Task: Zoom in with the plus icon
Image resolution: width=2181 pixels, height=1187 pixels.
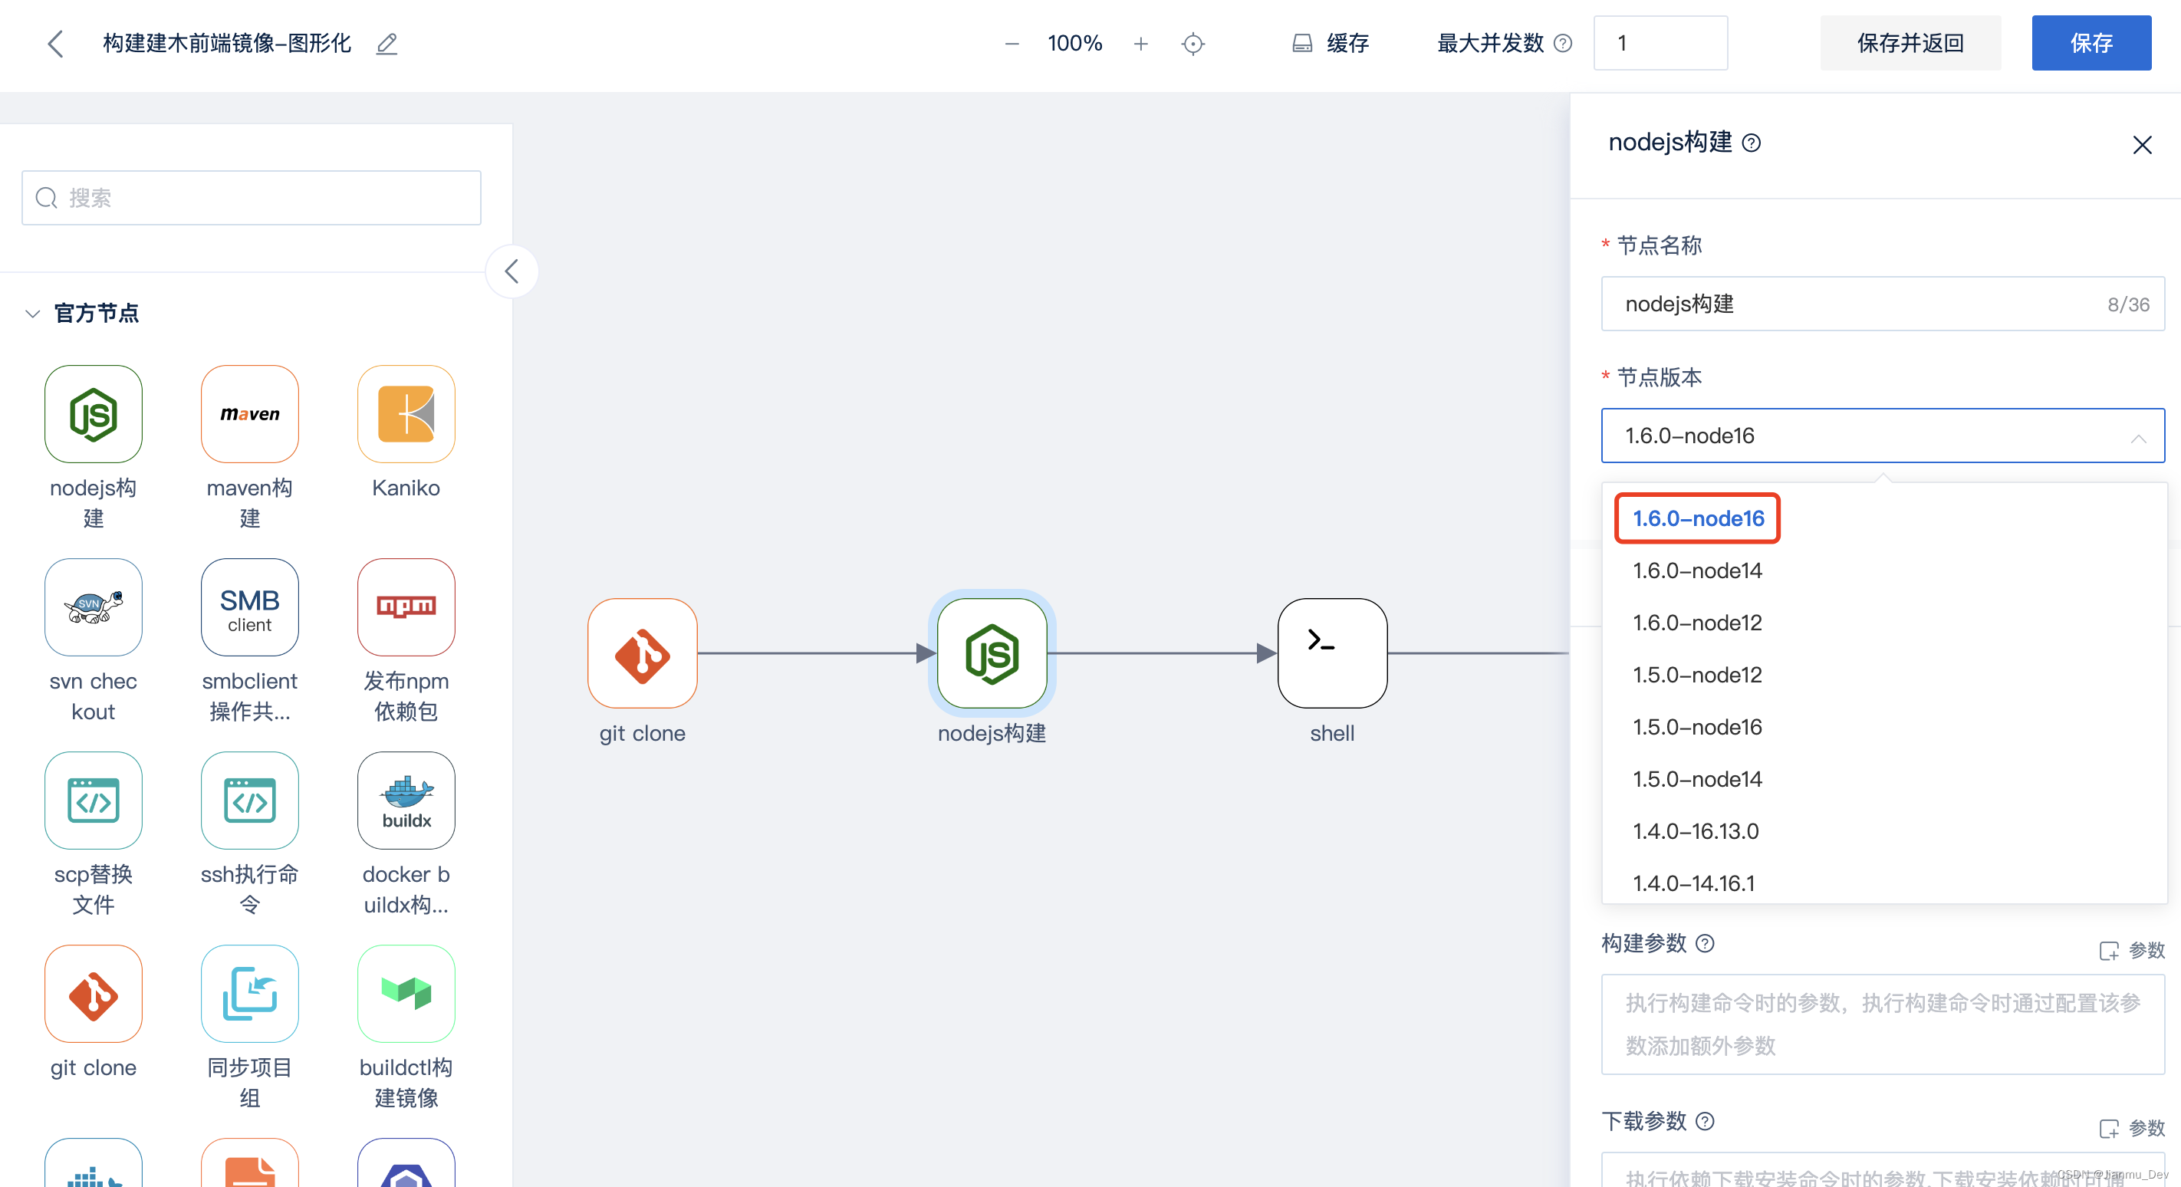Action: pyautogui.click(x=1140, y=43)
